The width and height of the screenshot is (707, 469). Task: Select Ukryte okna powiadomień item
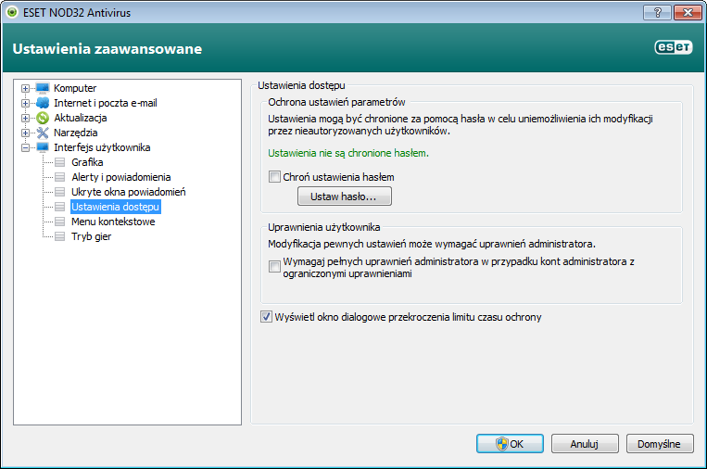129,192
